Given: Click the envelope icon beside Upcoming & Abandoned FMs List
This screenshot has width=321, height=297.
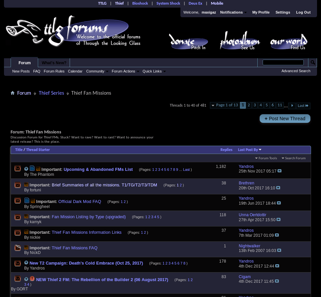Looking at the screenshot, I should (18, 169).
